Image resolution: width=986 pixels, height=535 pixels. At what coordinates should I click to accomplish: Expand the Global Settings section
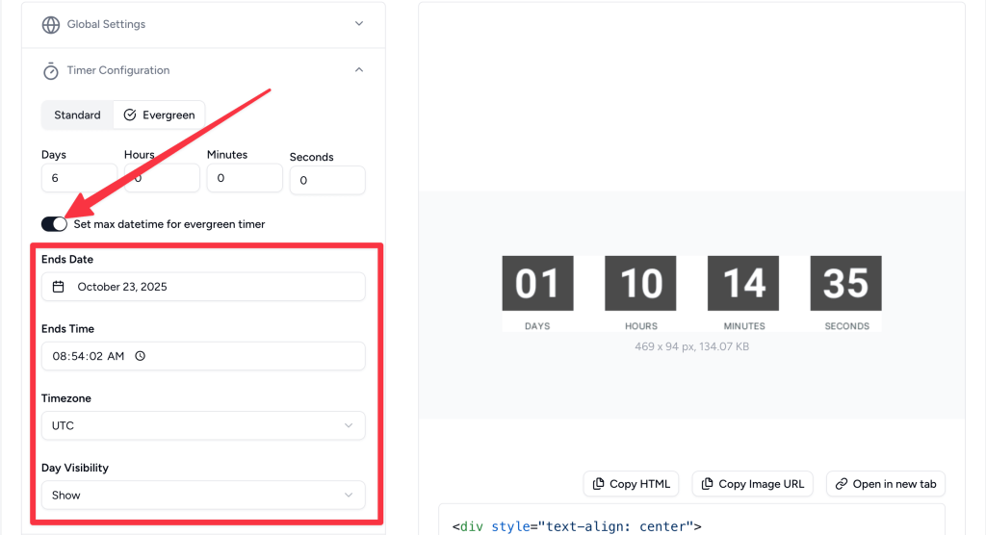tap(359, 24)
